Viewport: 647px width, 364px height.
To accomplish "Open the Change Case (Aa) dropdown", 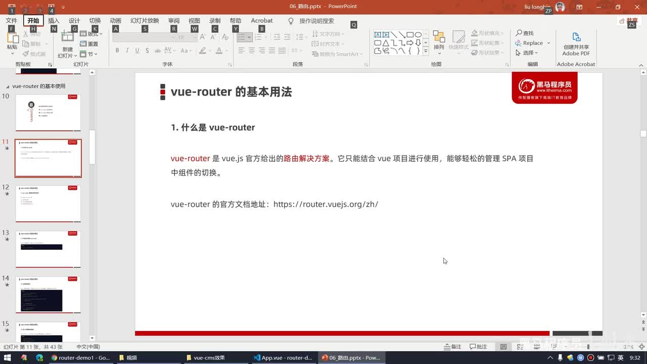I will tap(185, 51).
